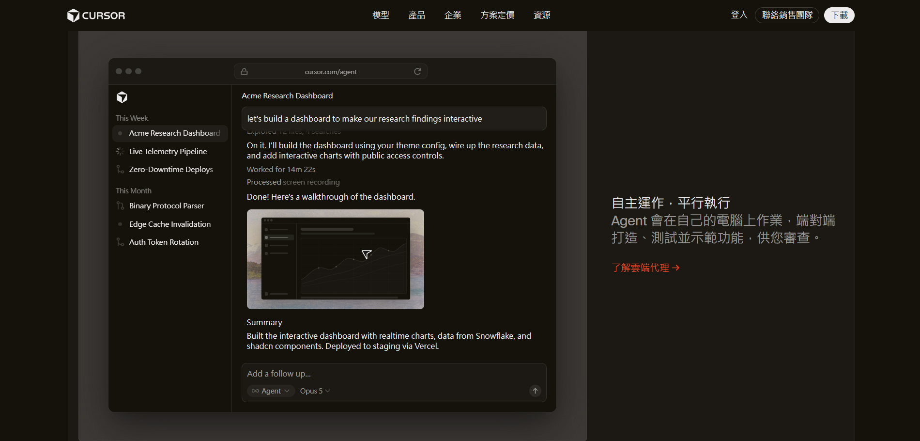Click the lock icon in the address bar

click(245, 72)
